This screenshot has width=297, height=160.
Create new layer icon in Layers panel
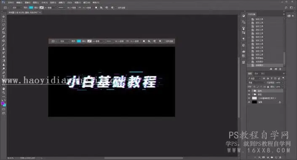[276, 157]
